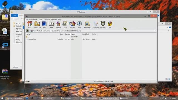The image size is (178, 100).
Task: Expand ribbon chevron in right background window
Action: [x=167, y=27]
